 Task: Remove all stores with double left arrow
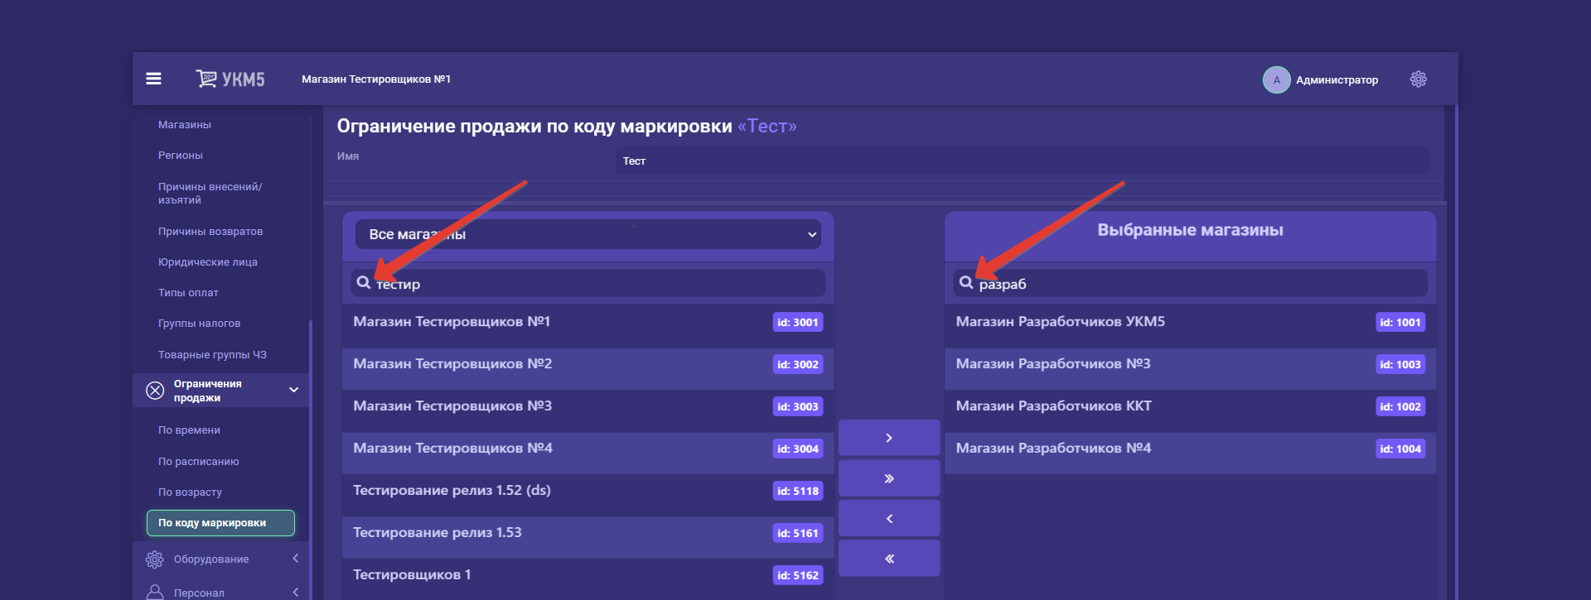click(x=888, y=559)
